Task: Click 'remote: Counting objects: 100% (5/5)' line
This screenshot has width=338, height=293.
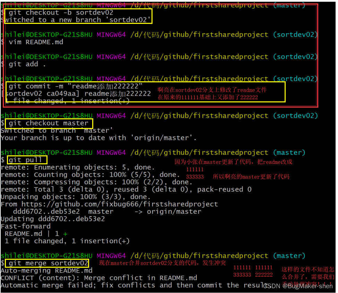Action: (90, 174)
